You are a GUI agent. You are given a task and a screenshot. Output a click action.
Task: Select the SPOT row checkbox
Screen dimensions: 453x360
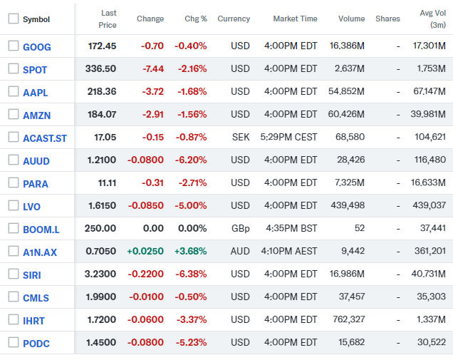coord(14,69)
